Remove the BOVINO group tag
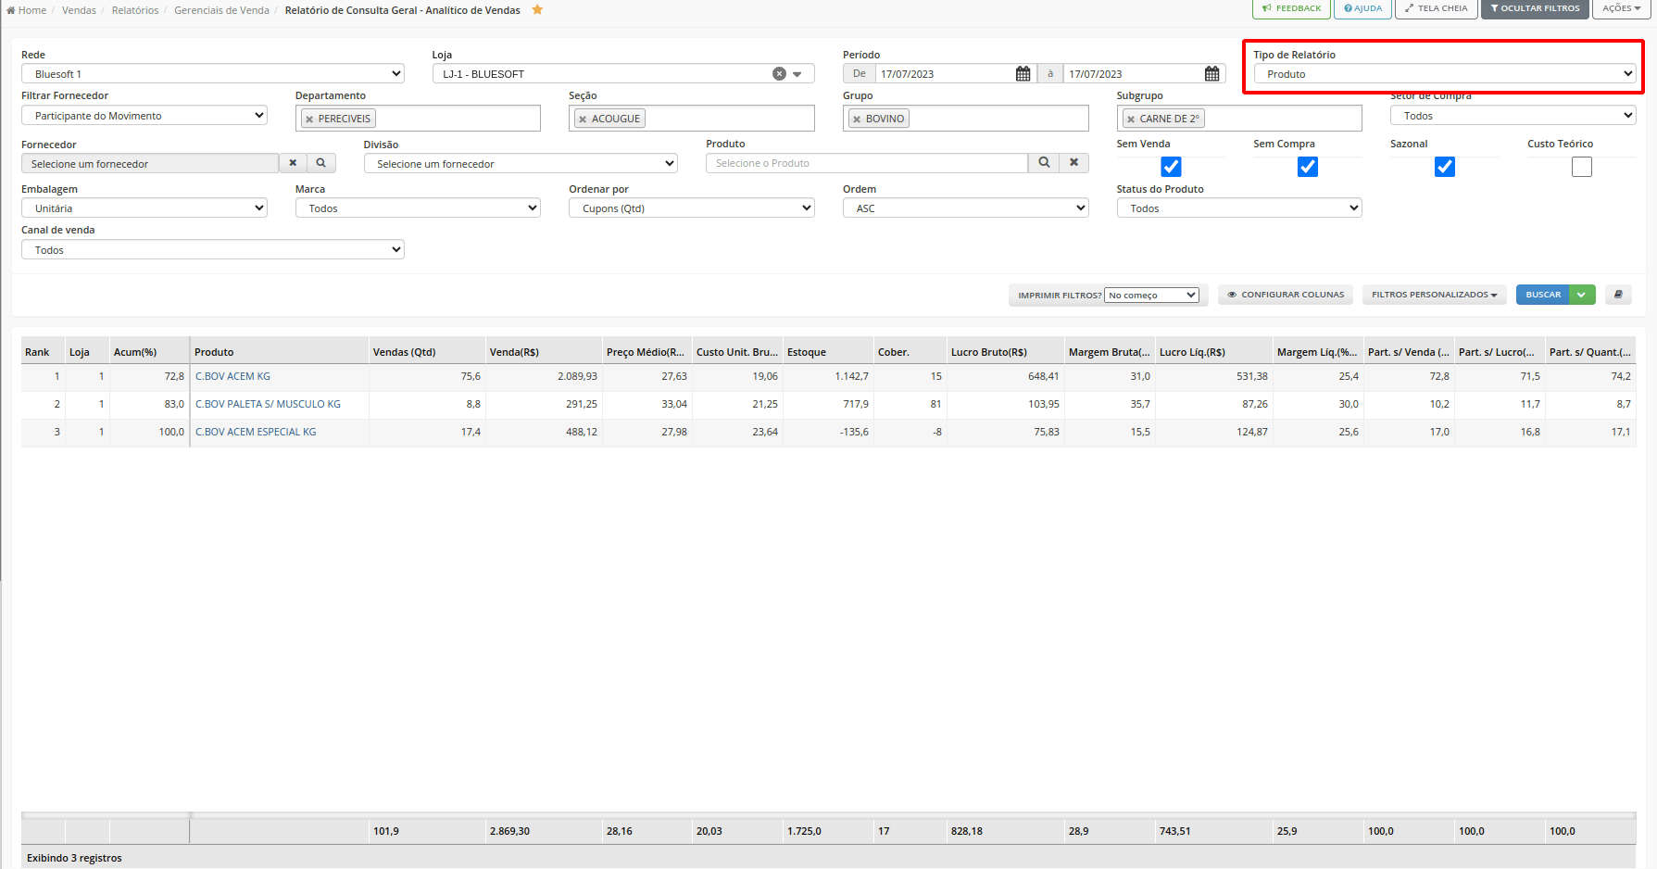 point(857,120)
